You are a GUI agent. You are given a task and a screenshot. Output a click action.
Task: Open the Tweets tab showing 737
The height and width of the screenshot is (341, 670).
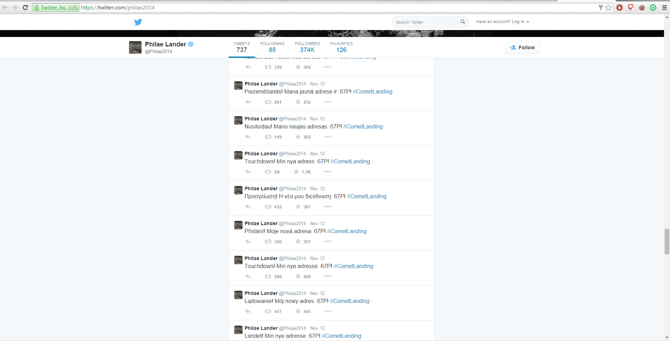pyautogui.click(x=242, y=48)
